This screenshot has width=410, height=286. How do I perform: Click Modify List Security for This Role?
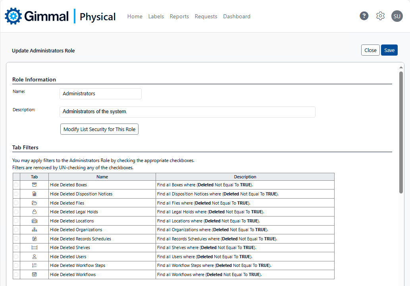[x=99, y=129]
